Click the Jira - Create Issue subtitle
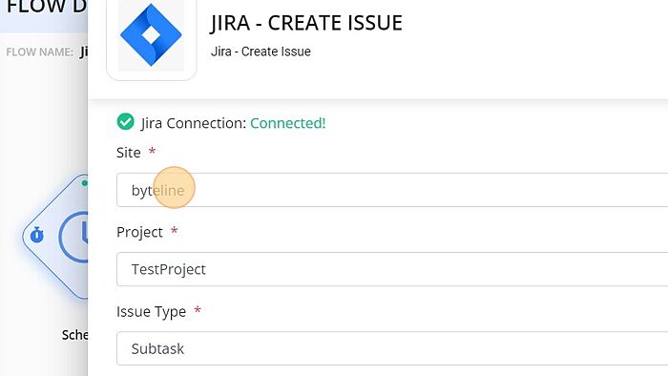Image resolution: width=668 pixels, height=376 pixels. pyautogui.click(x=261, y=52)
